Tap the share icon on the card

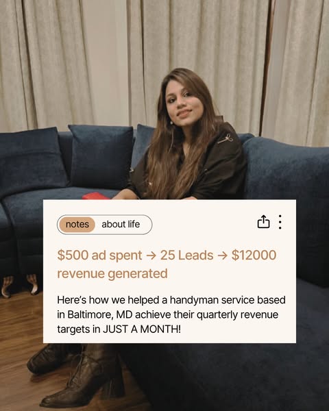pos(263,222)
